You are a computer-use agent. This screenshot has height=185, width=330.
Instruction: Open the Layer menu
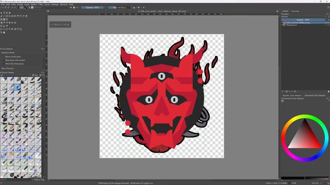[x=27, y=5]
